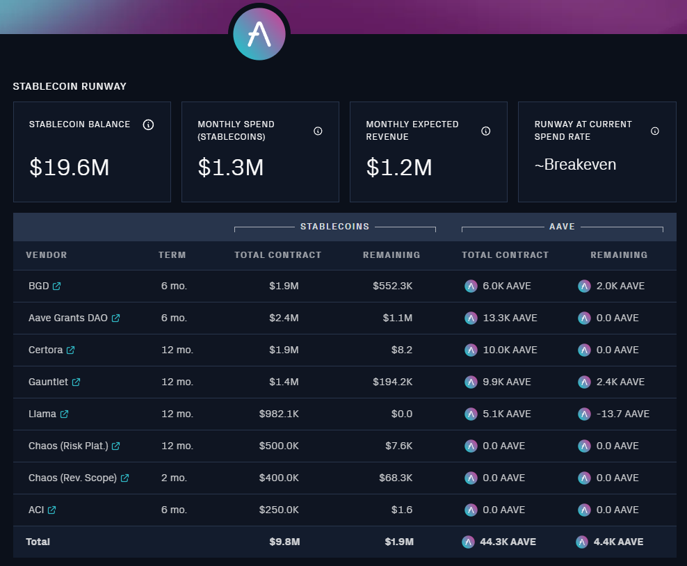687x566 pixels.
Task: Click the BGD vendor name
Action: [x=38, y=286]
